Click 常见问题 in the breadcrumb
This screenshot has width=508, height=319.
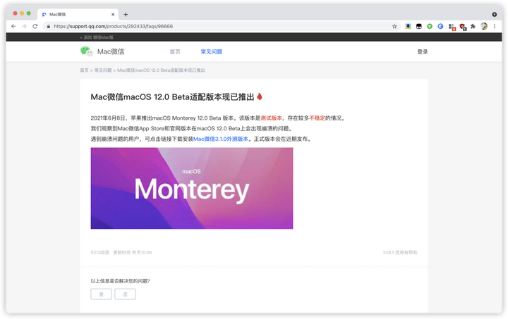pos(103,70)
